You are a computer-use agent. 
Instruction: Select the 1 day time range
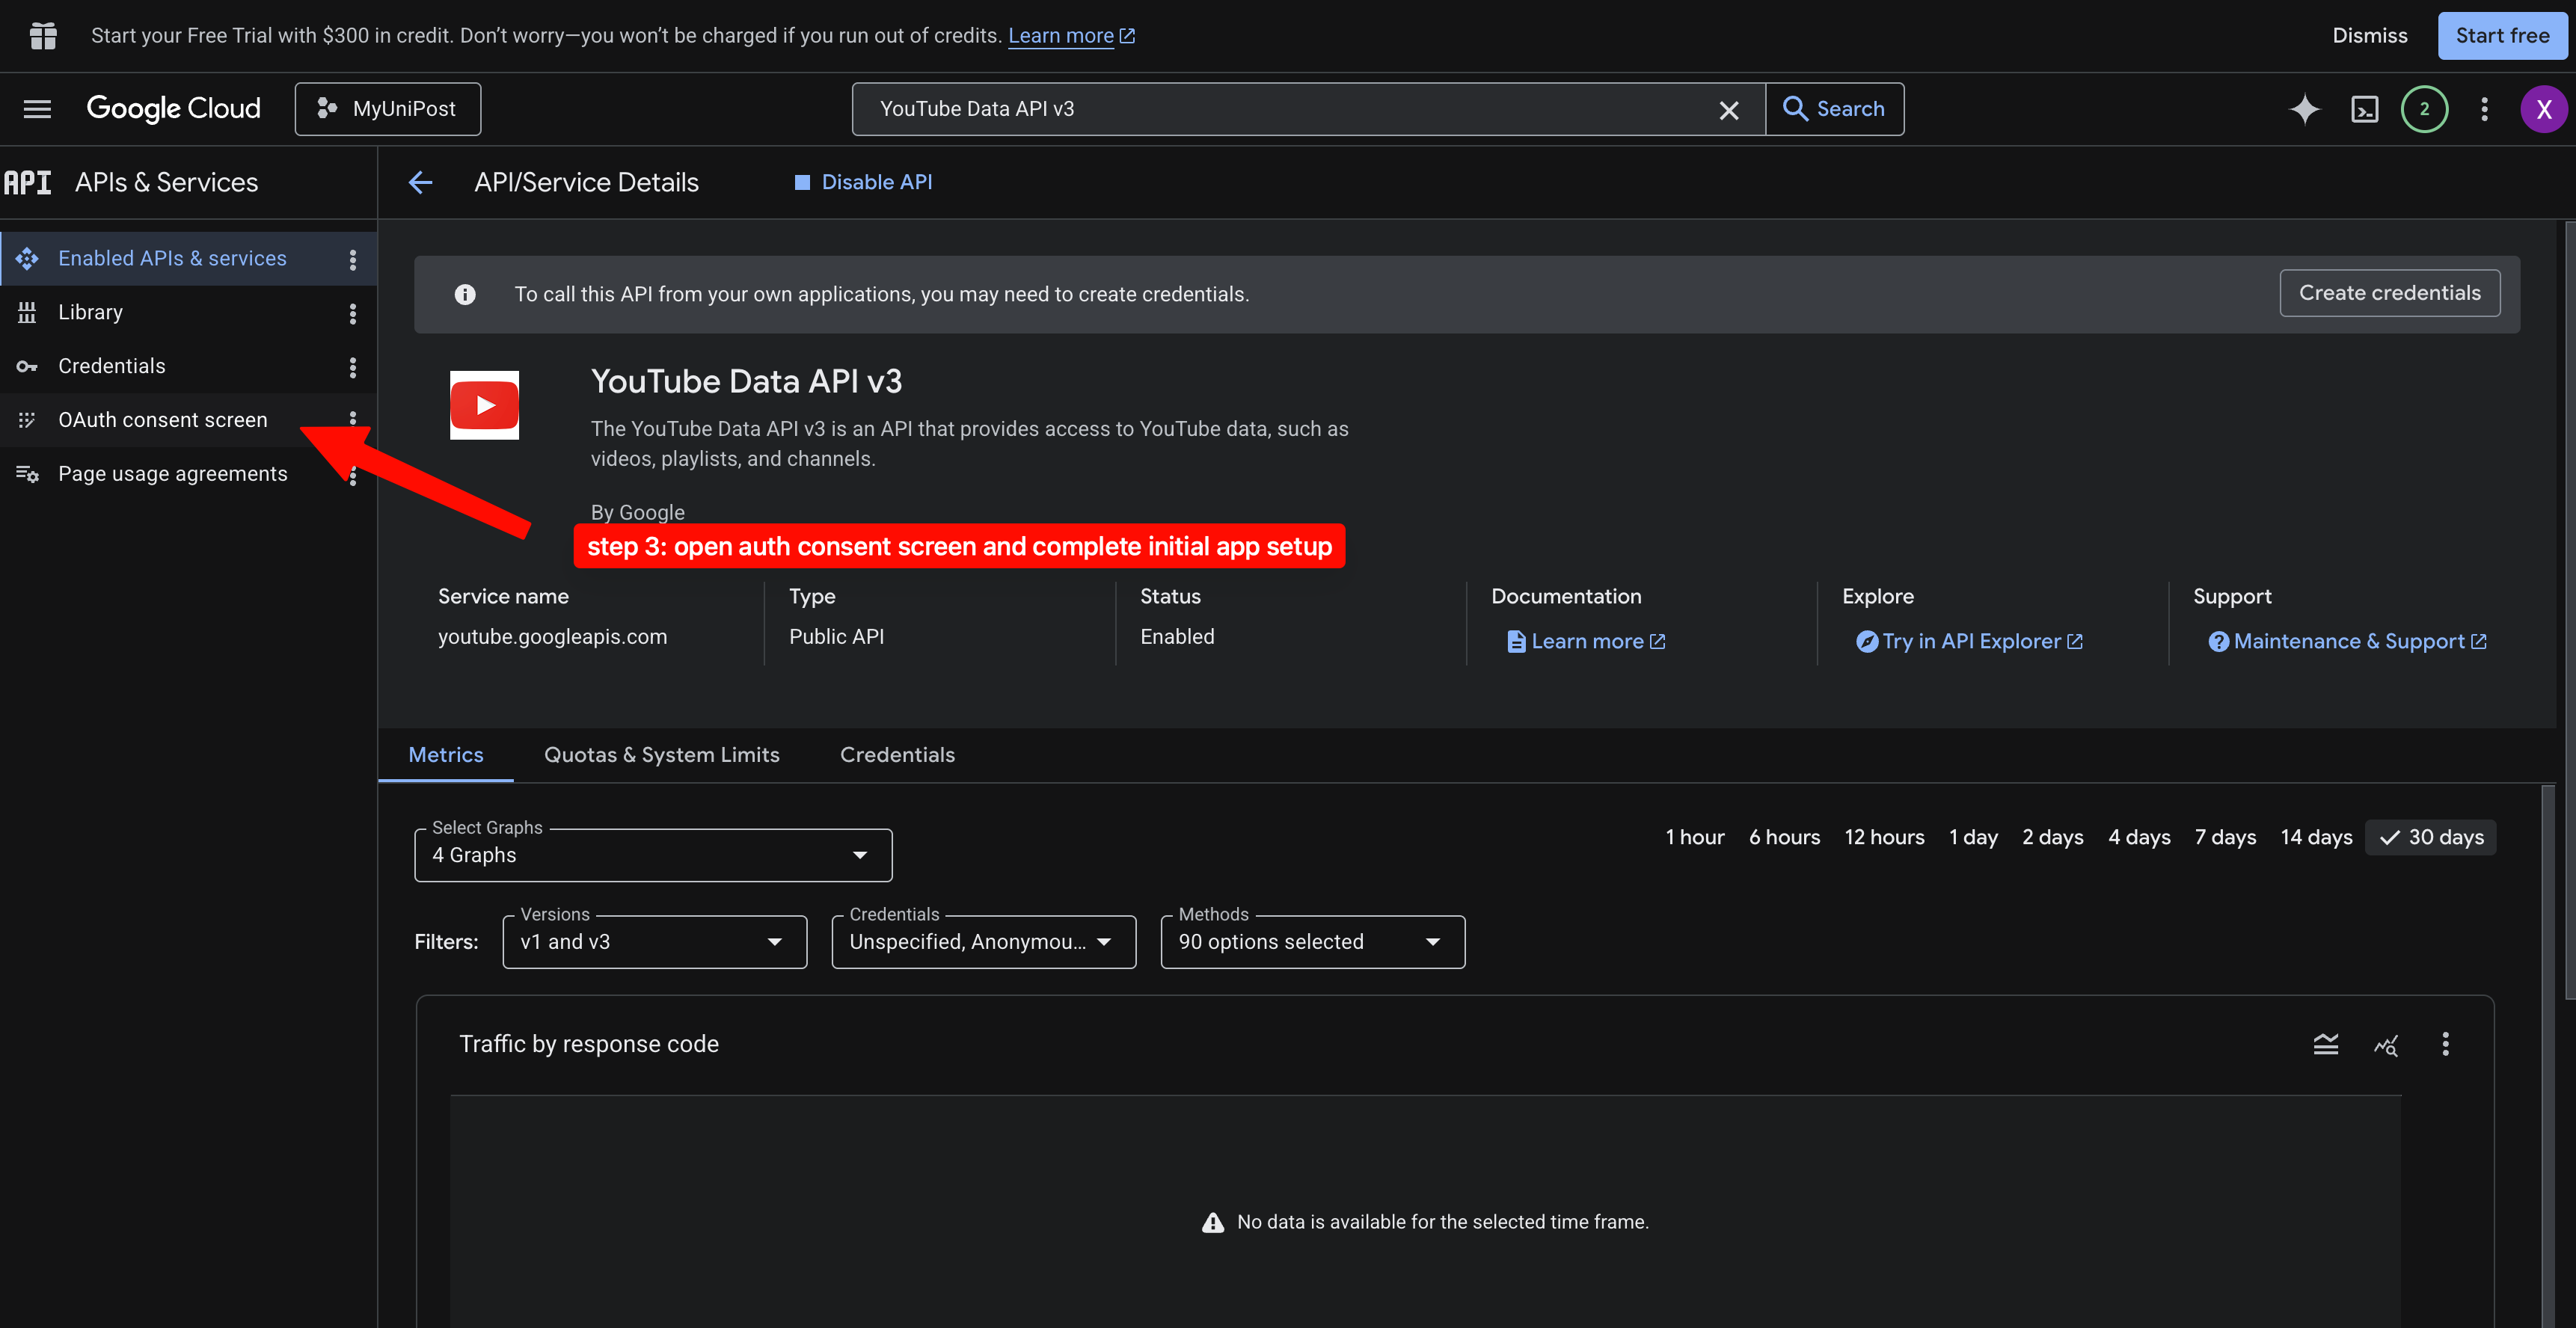click(x=1973, y=837)
